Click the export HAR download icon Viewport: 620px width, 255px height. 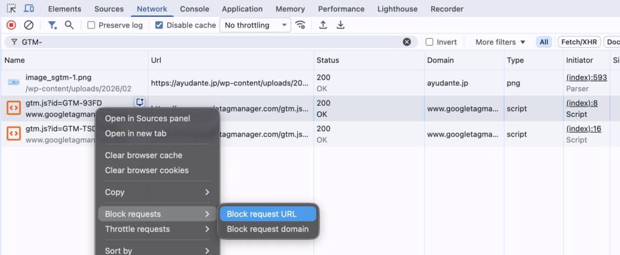pyautogui.click(x=340, y=25)
